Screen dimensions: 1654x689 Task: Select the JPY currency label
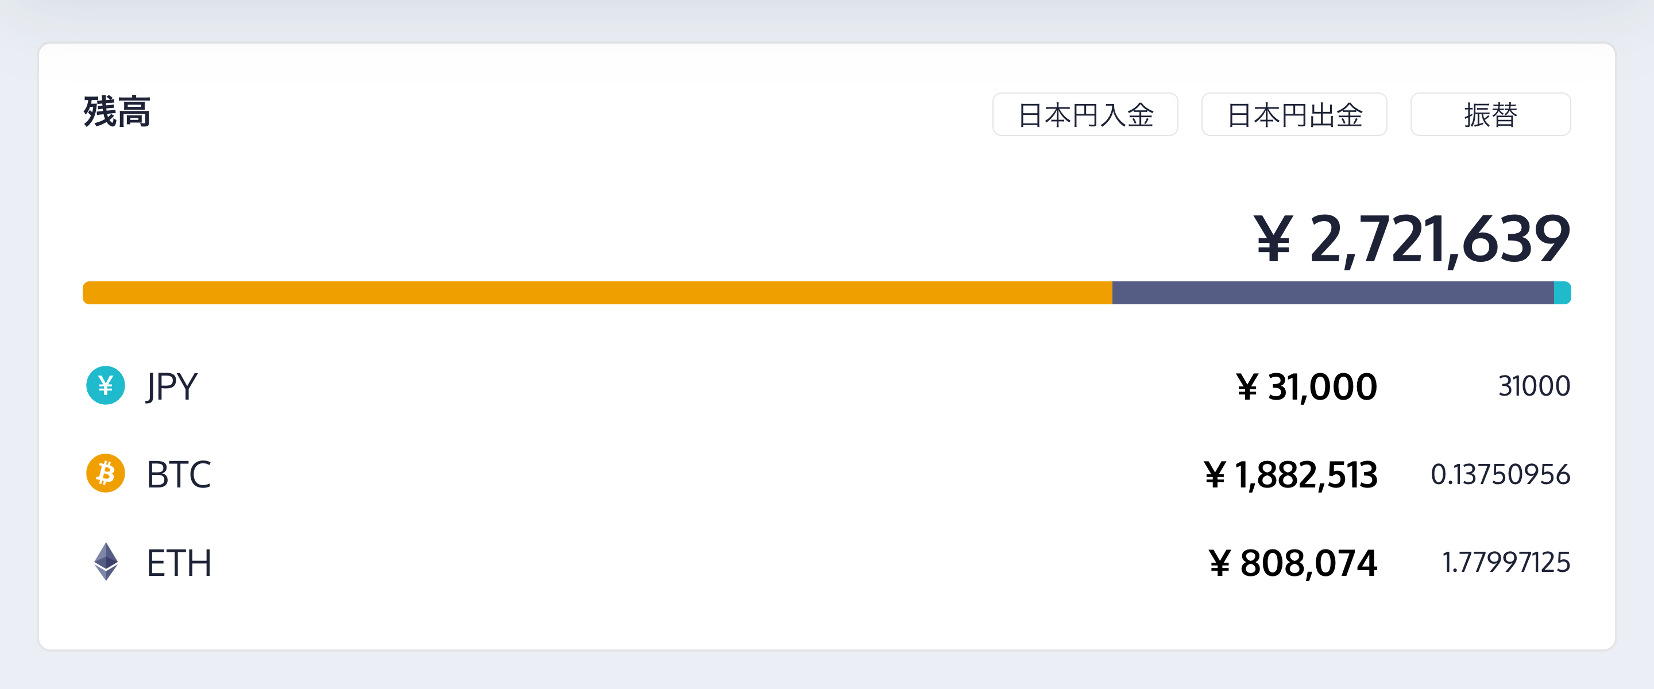coord(172,386)
